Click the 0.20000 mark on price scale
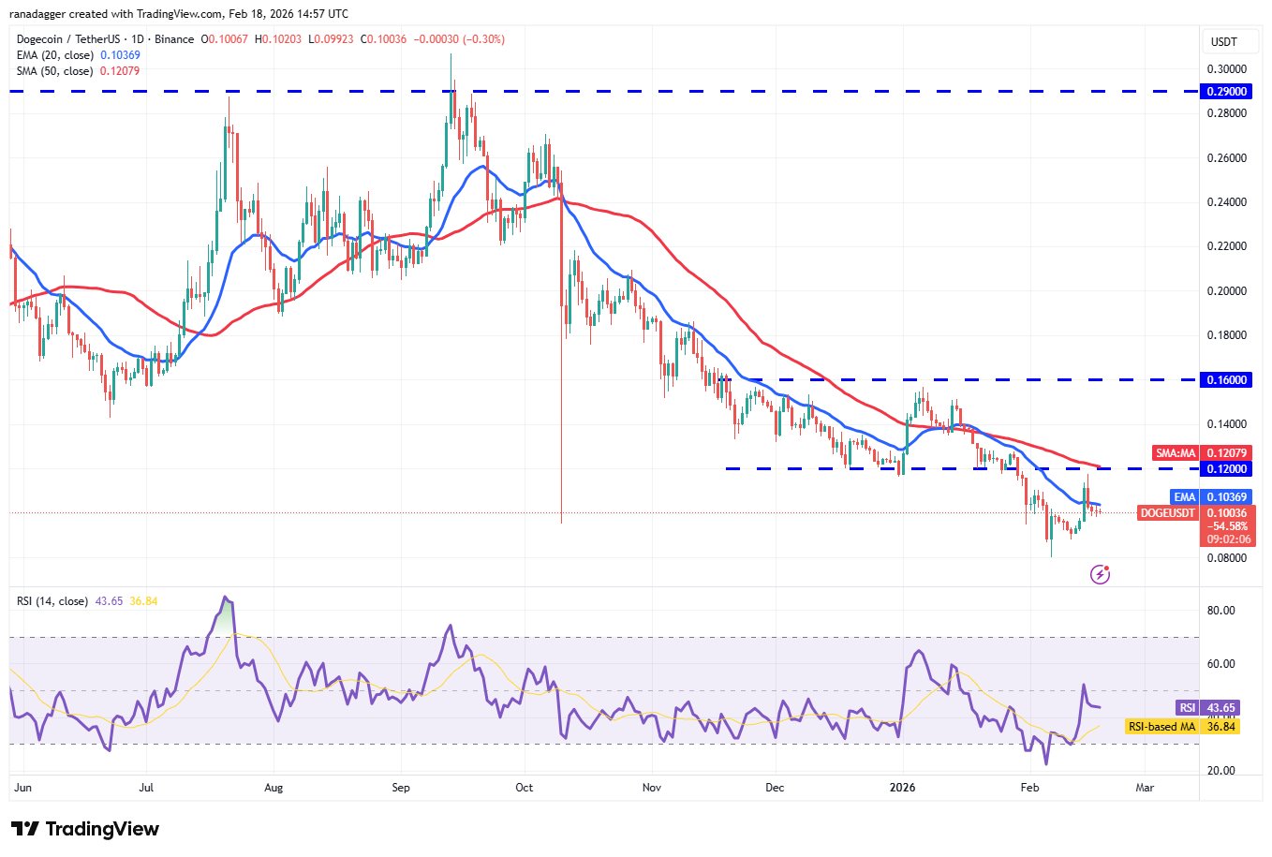Image resolution: width=1272 pixels, height=857 pixels. pyautogui.click(x=1226, y=291)
